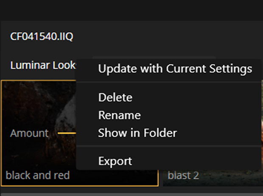Image resolution: width=263 pixels, height=196 pixels.
Task: Open the looks collection dropdown behind menu
Action: point(154,58)
